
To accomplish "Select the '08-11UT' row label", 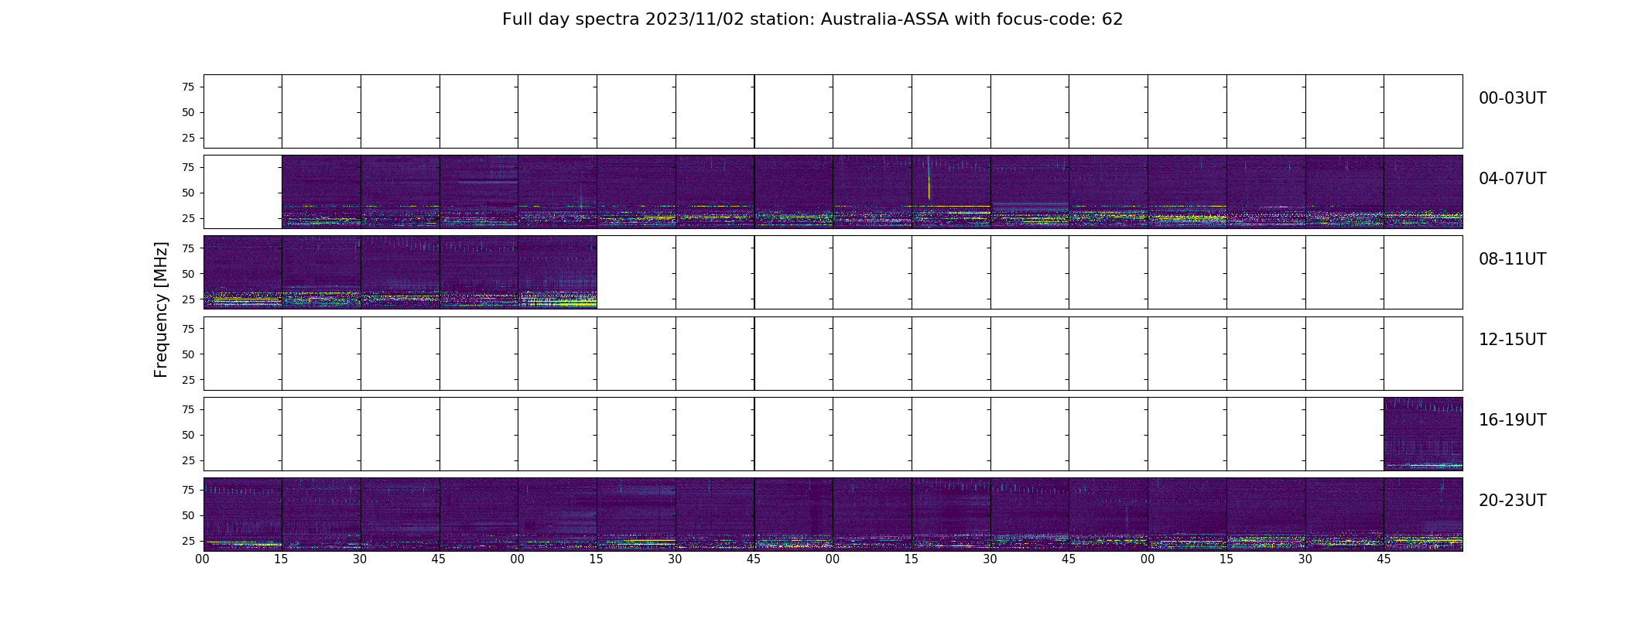I will click(1512, 259).
